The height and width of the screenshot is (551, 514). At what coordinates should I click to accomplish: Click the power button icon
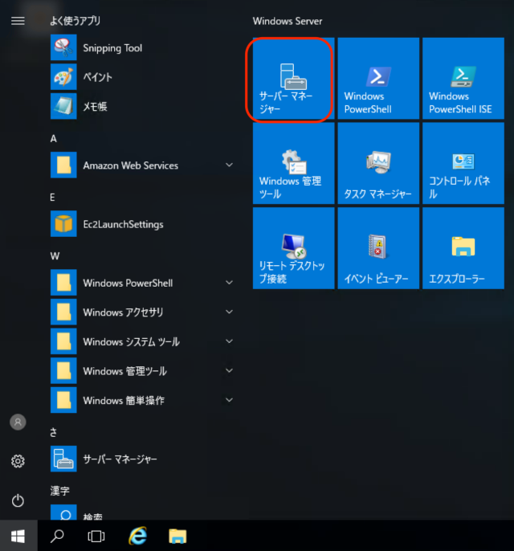pos(18,500)
